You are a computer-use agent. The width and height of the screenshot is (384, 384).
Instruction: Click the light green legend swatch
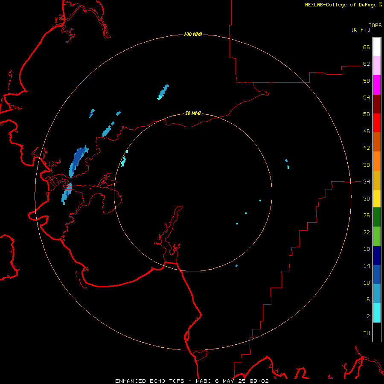[377, 236]
